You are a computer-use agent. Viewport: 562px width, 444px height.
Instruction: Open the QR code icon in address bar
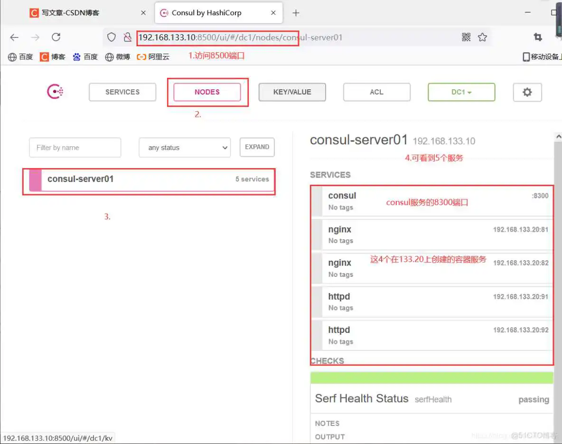(466, 37)
